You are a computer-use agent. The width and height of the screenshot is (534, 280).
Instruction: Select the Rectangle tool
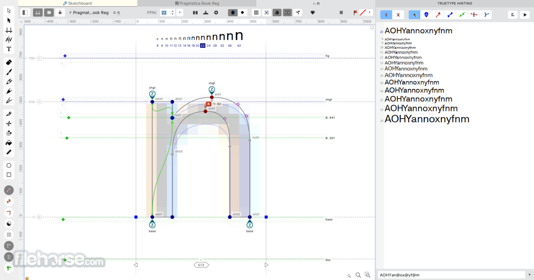click(x=9, y=175)
